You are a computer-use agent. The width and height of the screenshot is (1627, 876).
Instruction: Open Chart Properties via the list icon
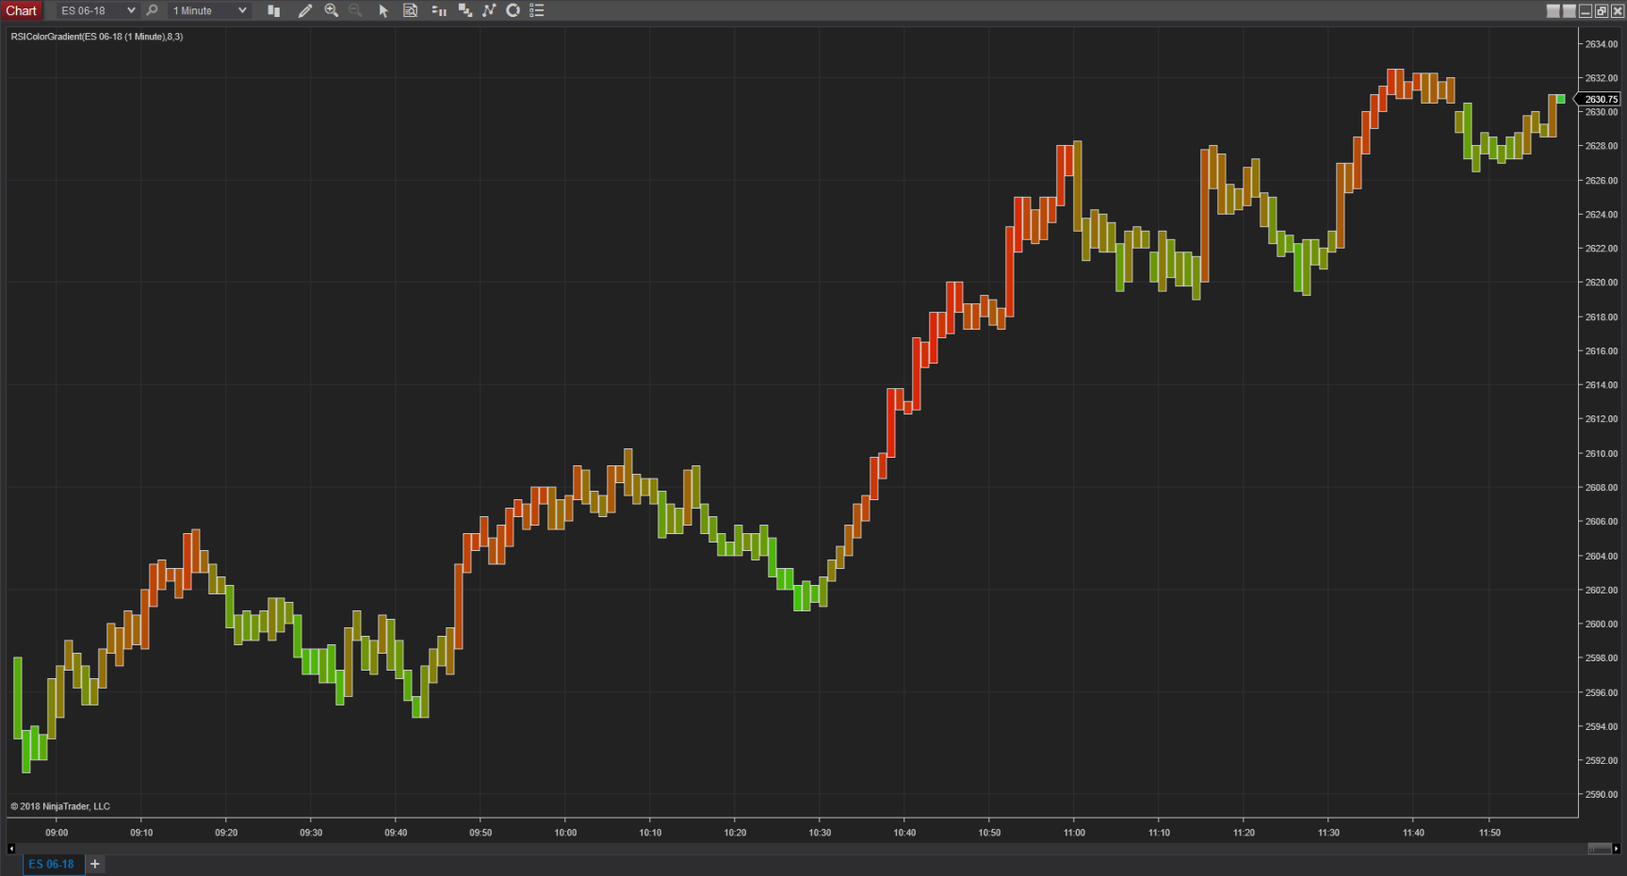(x=537, y=10)
